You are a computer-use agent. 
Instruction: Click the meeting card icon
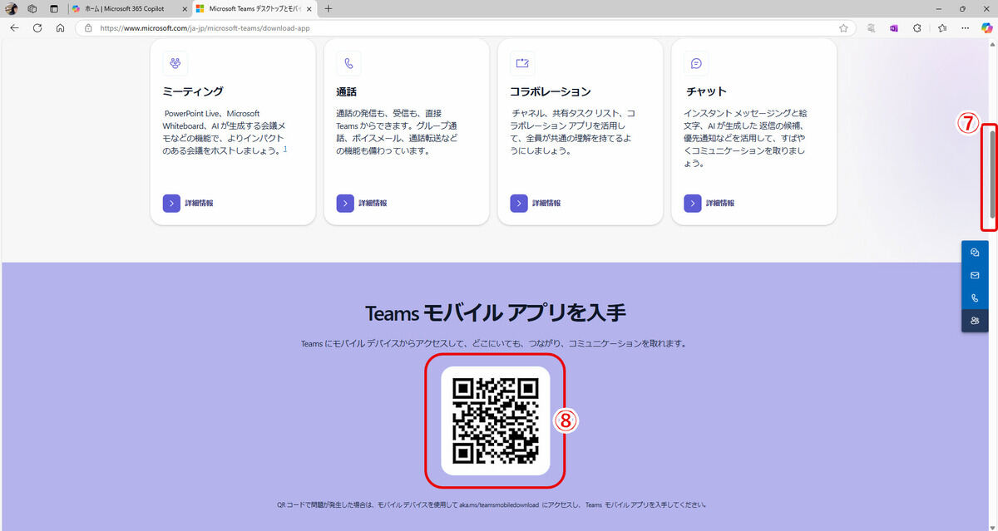pyautogui.click(x=175, y=63)
